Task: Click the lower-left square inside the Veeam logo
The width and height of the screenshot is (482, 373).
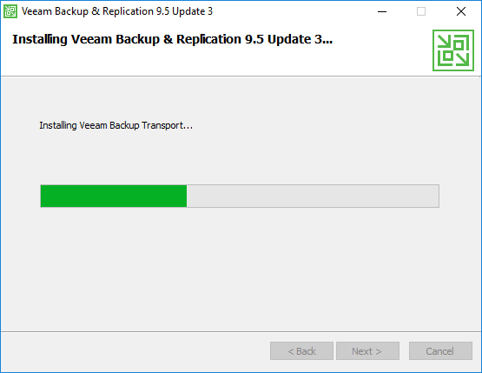Action: pyautogui.click(x=448, y=56)
